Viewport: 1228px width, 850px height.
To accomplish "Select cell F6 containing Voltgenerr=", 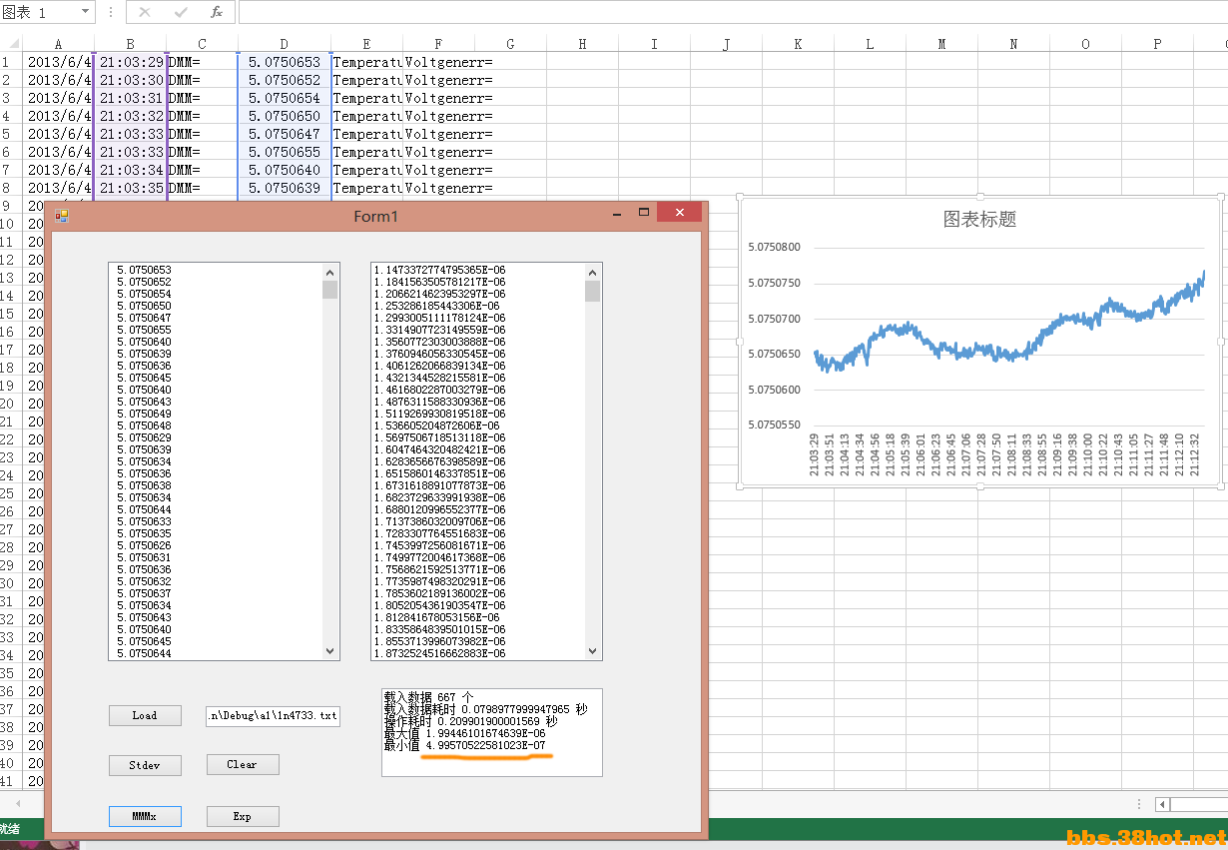I will (x=438, y=152).
